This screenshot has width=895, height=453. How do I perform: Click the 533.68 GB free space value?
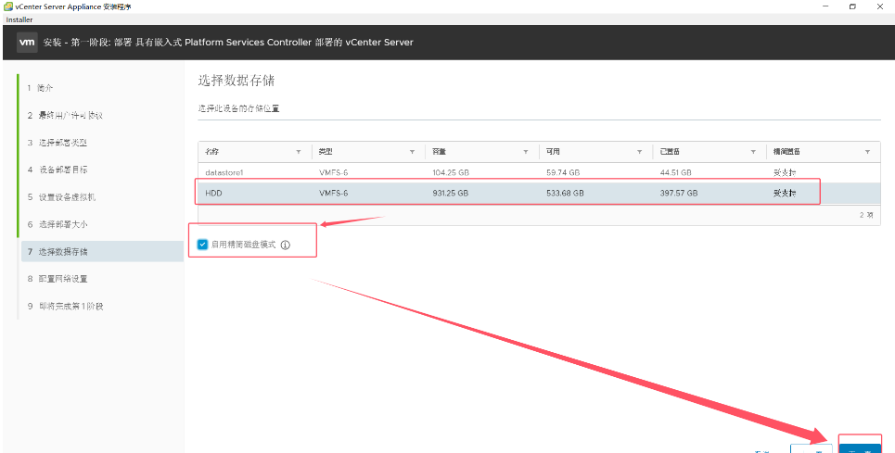coord(565,194)
